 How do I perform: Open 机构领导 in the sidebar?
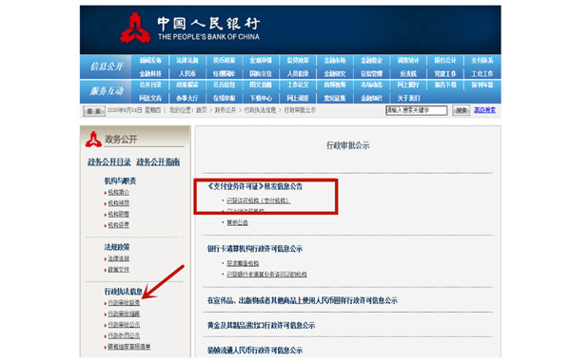coord(118,203)
